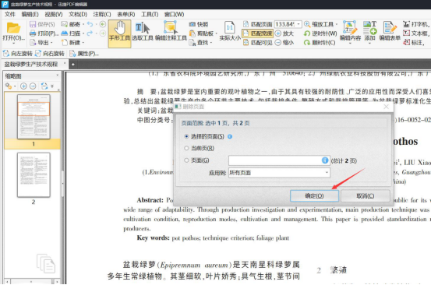Click the Open folder icon (打开)

pos(13,32)
